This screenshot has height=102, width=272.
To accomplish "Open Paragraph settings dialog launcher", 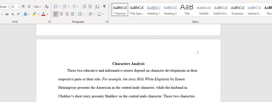I will [x=107, y=22].
